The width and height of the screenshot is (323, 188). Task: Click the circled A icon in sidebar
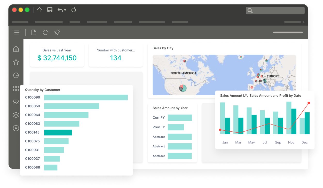coord(16,128)
